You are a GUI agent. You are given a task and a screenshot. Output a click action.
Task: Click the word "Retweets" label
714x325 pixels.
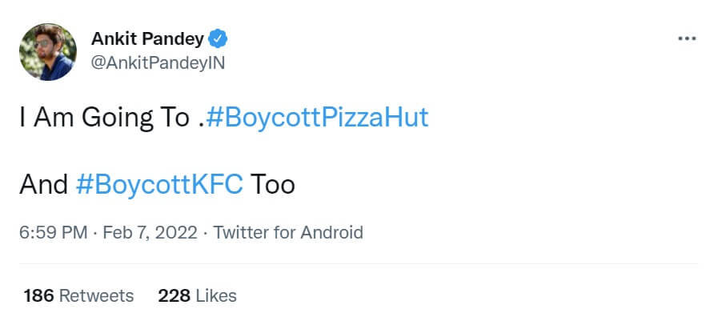point(96,295)
